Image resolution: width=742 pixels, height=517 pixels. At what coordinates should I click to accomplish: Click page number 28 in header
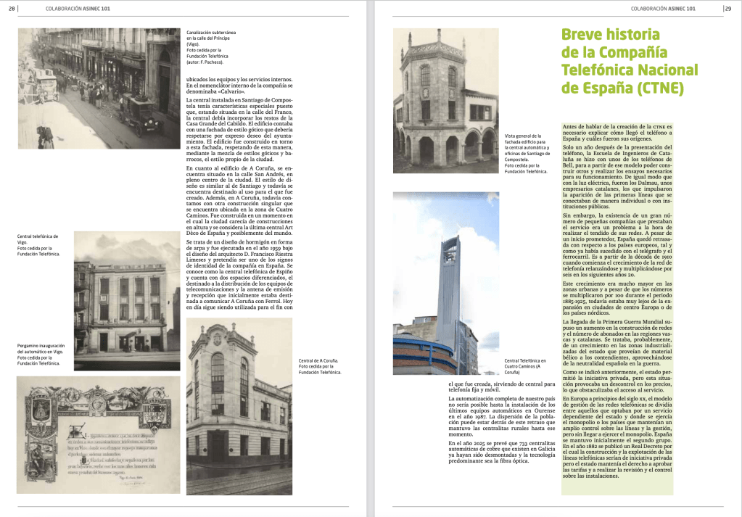coord(12,8)
